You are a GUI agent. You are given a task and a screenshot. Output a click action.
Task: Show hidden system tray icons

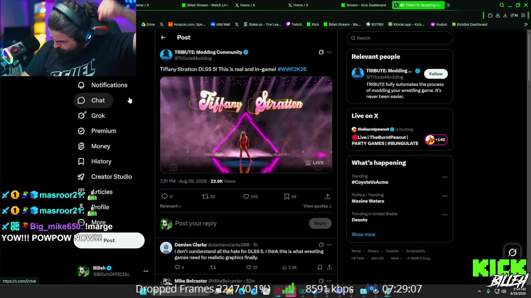pos(479,291)
